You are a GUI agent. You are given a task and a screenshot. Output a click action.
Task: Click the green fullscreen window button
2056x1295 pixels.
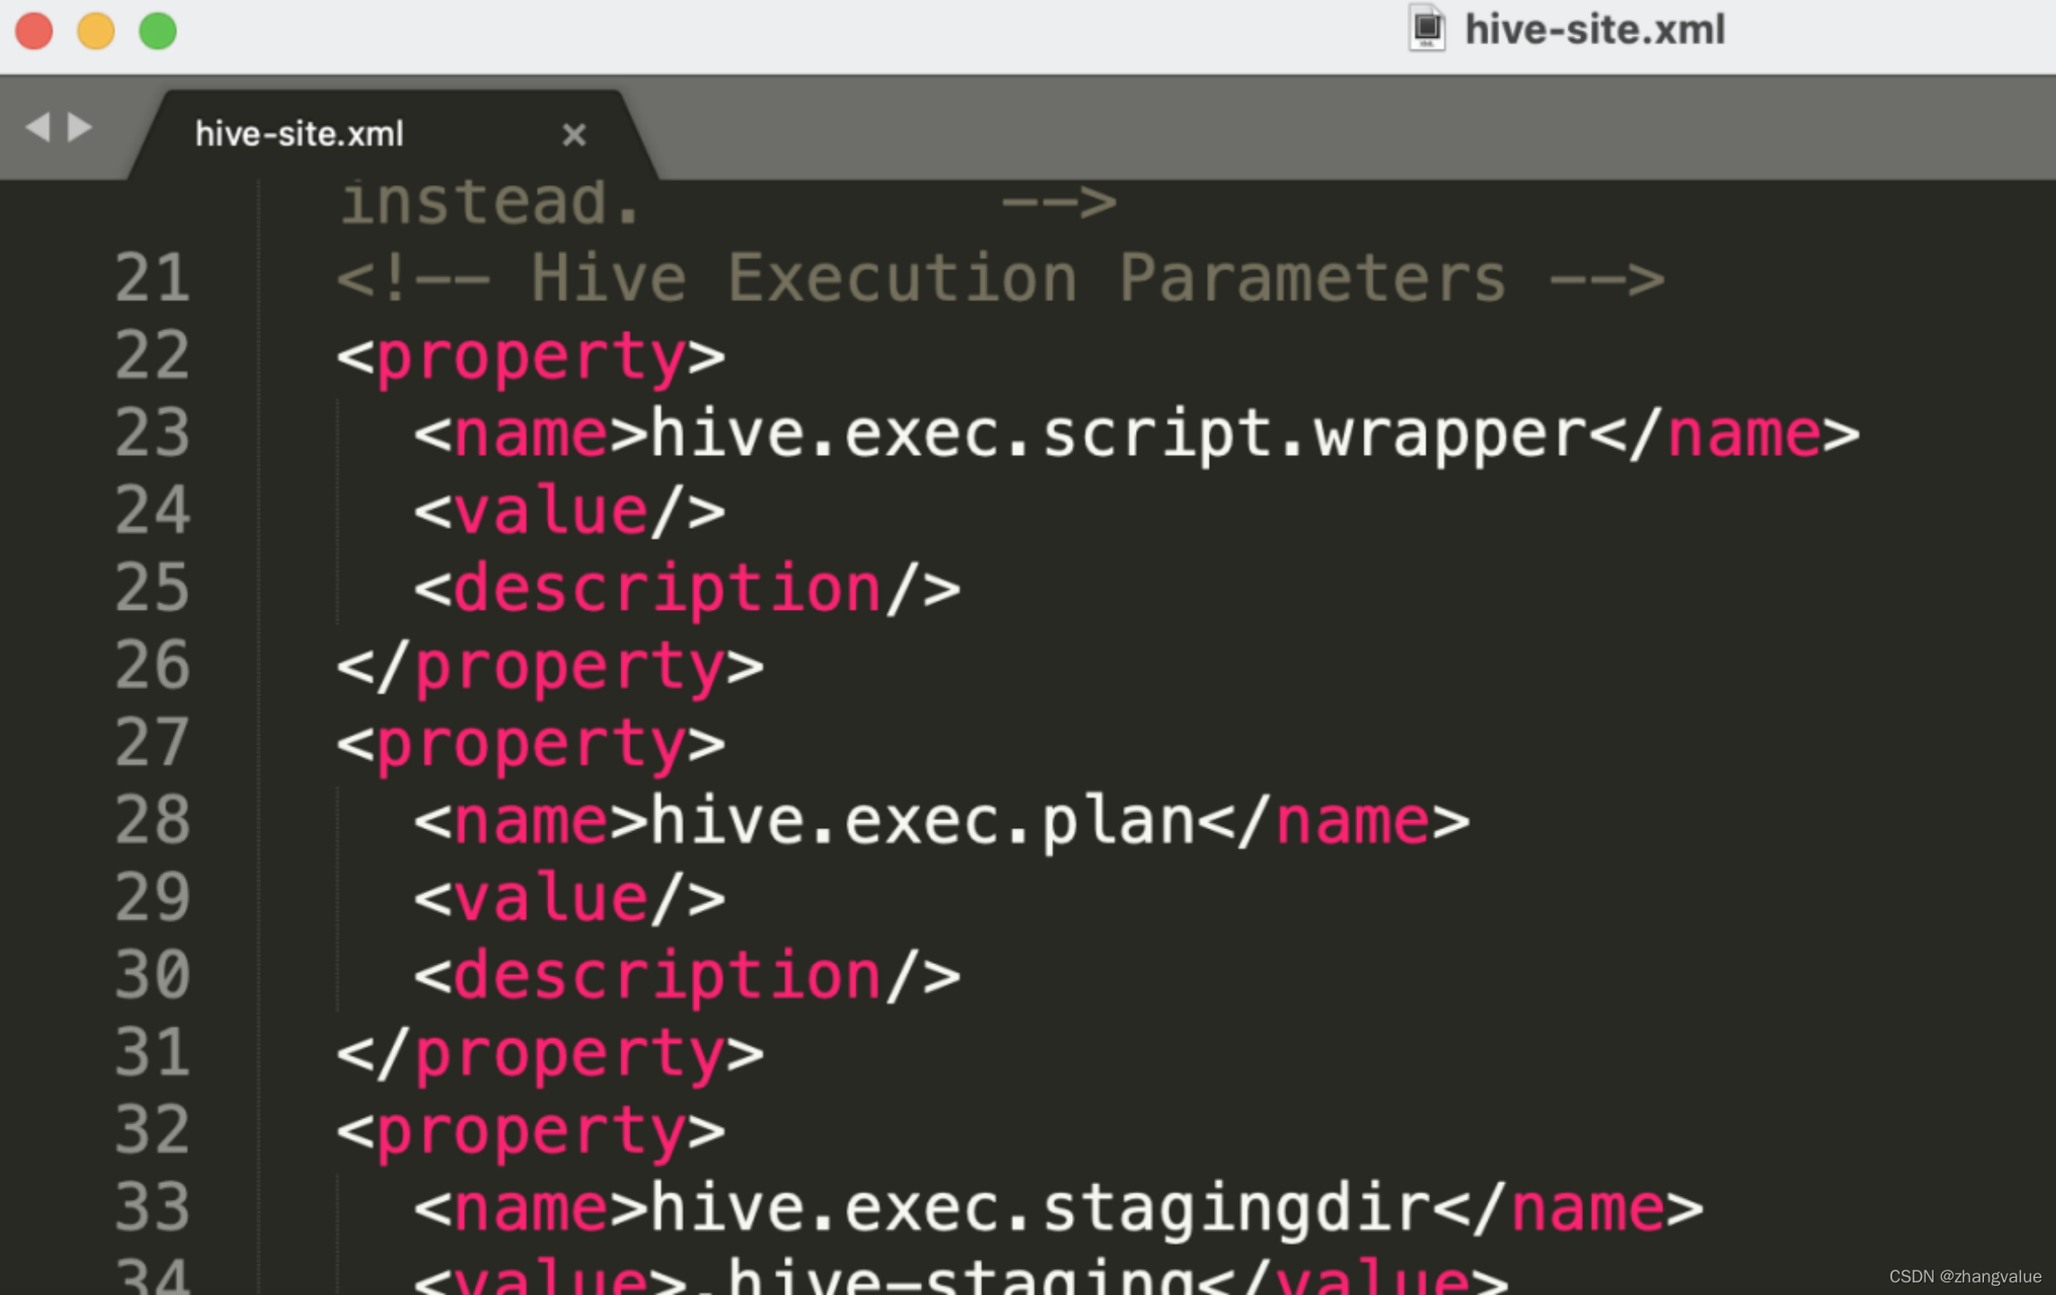157,31
